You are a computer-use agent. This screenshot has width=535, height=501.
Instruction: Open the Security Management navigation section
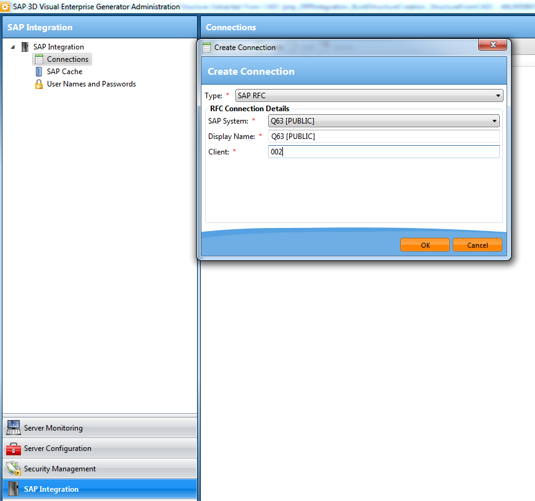(x=99, y=469)
